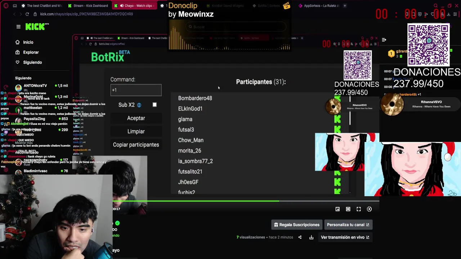461x259 pixels.
Task: Open a new browser tab
Action: click(x=345, y=6)
